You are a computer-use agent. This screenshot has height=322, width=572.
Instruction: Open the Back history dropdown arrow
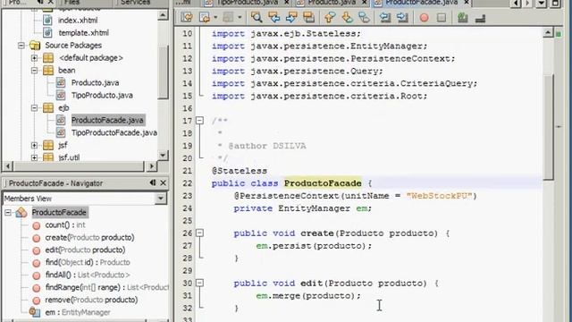tap(215, 17)
